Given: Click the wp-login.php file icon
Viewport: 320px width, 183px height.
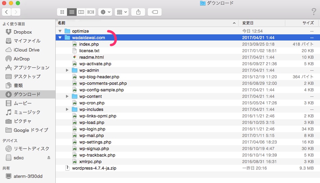Looking at the screenshot, I should click(x=75, y=129).
